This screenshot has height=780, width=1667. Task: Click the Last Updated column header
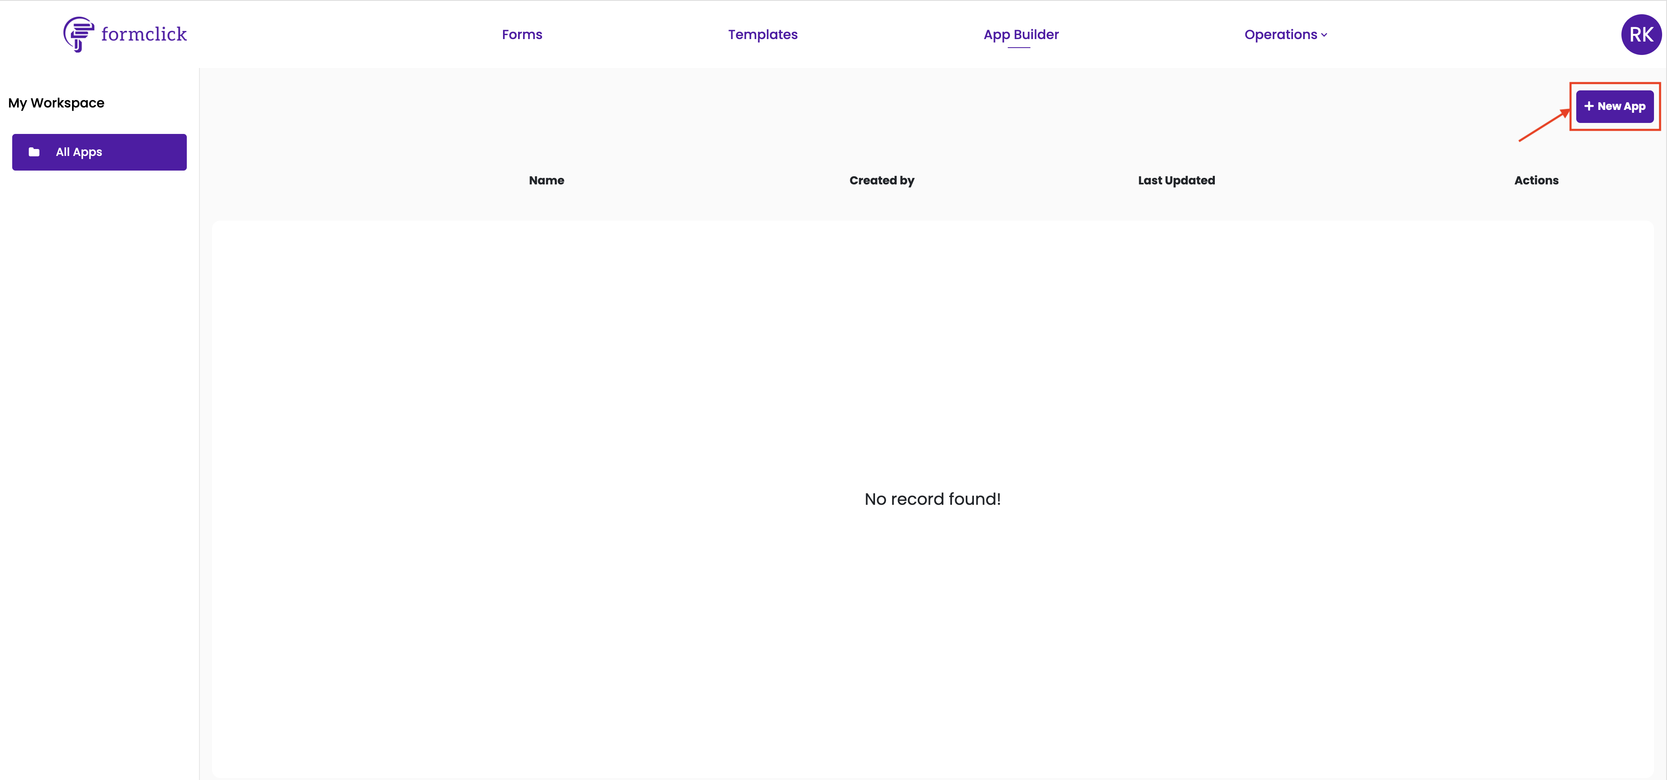pos(1176,181)
